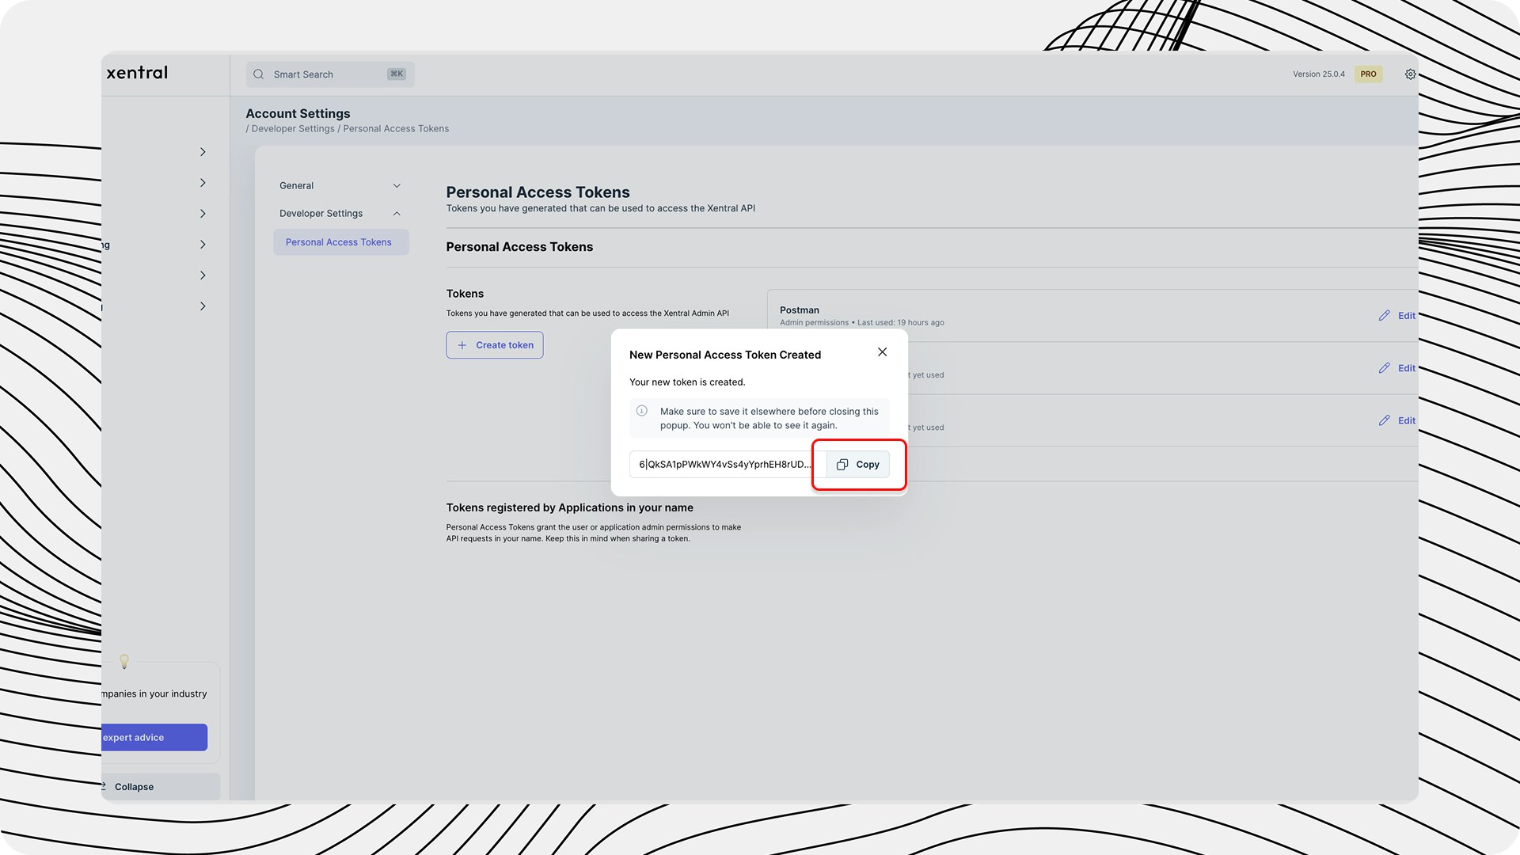Click the xentral logo
This screenshot has width=1520, height=855.
(x=137, y=73)
